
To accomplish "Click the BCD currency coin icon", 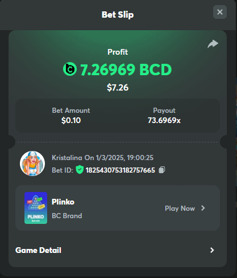I will [x=70, y=69].
